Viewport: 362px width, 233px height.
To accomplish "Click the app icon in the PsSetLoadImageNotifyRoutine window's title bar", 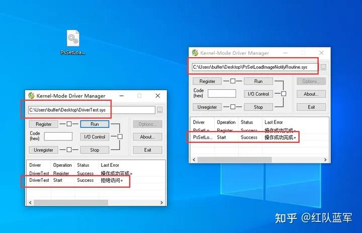I will (x=195, y=53).
